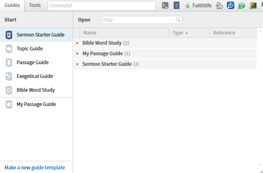Click the Find search field
Image resolution: width=263 pixels, height=173 pixels.
(142, 20)
